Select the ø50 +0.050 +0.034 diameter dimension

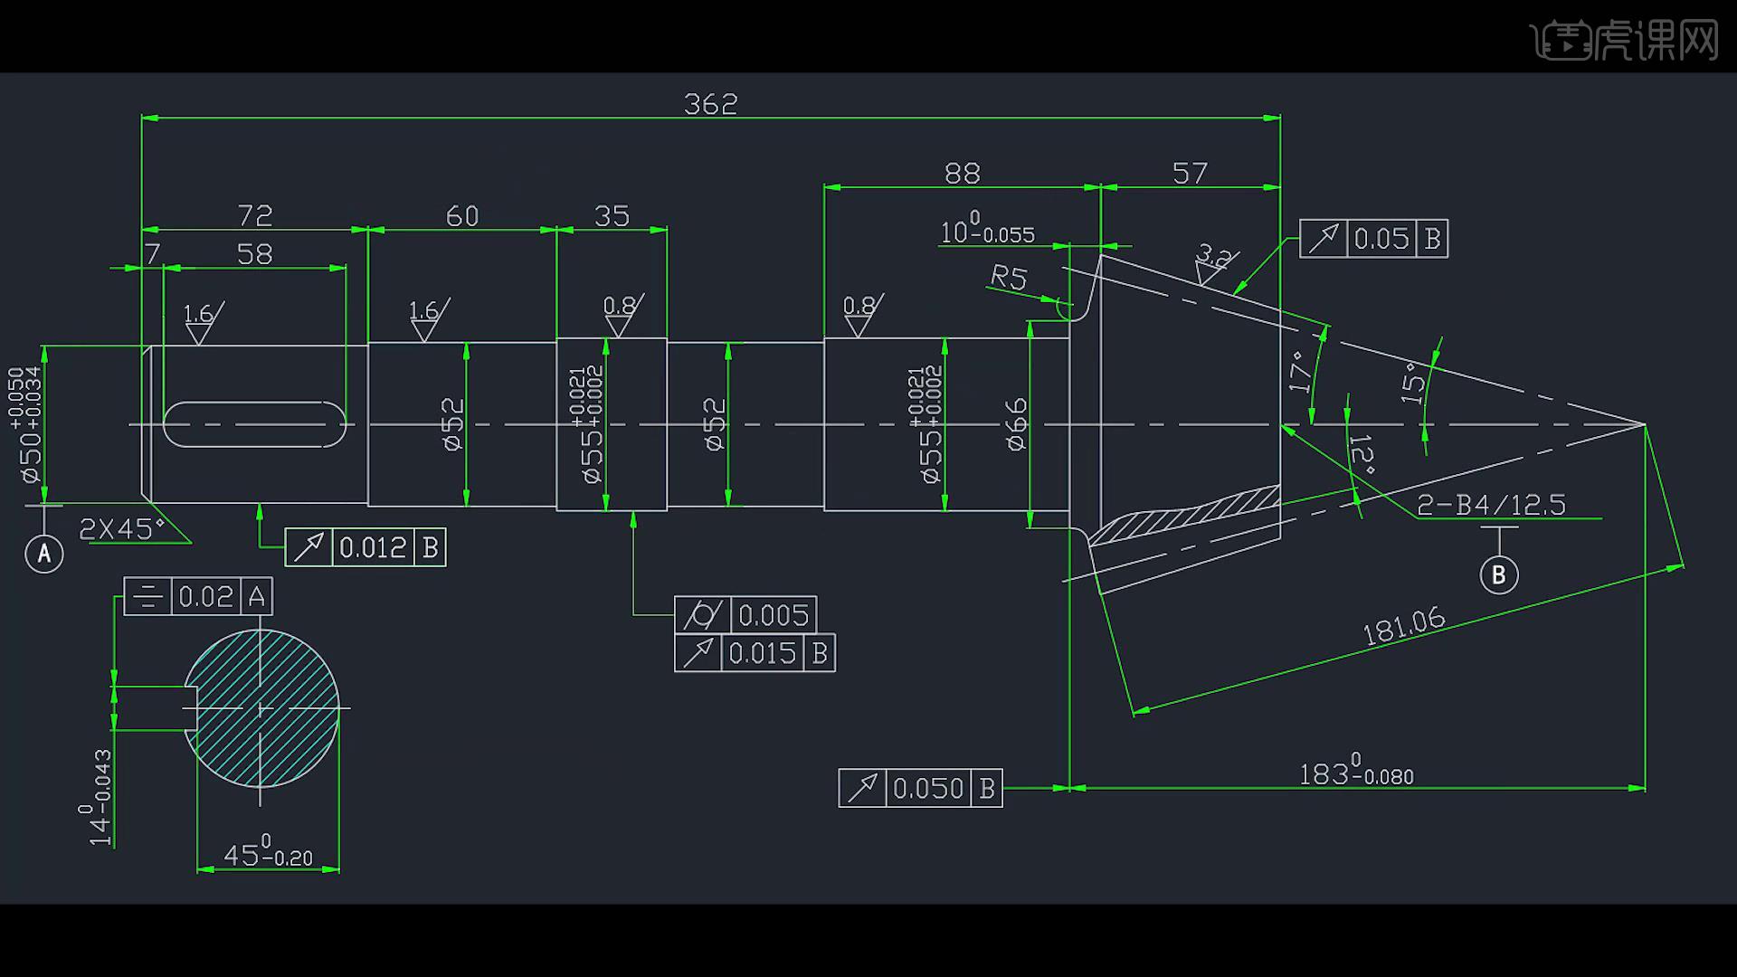[25, 425]
